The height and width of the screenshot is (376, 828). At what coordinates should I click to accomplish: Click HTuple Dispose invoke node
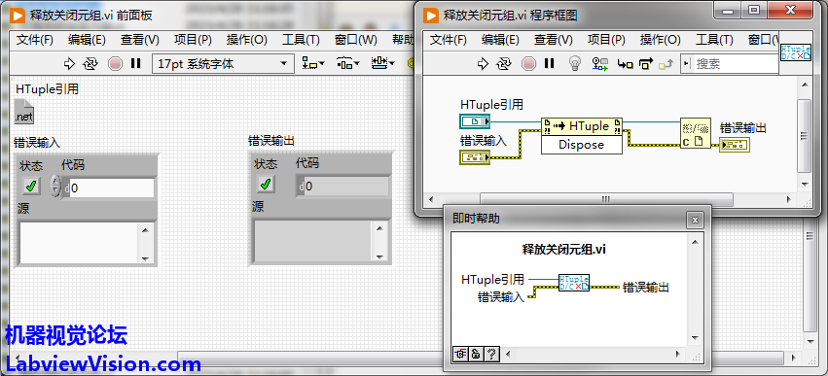[582, 135]
